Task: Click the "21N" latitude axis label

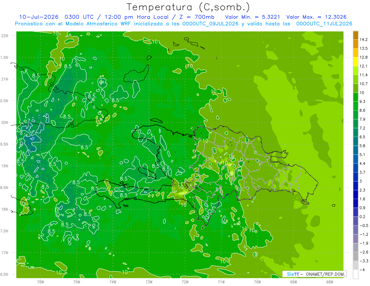Action: (x=5, y=79)
